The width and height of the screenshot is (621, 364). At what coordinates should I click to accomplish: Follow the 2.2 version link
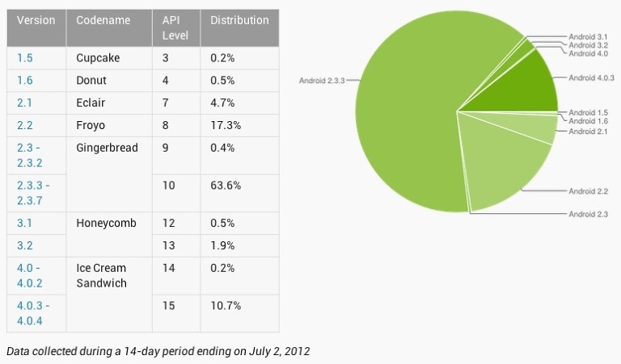[x=23, y=126]
